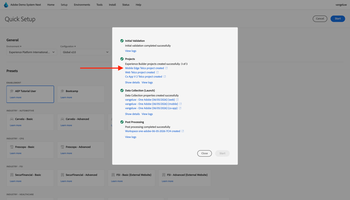Open the Help menu

click(x=139, y=5)
